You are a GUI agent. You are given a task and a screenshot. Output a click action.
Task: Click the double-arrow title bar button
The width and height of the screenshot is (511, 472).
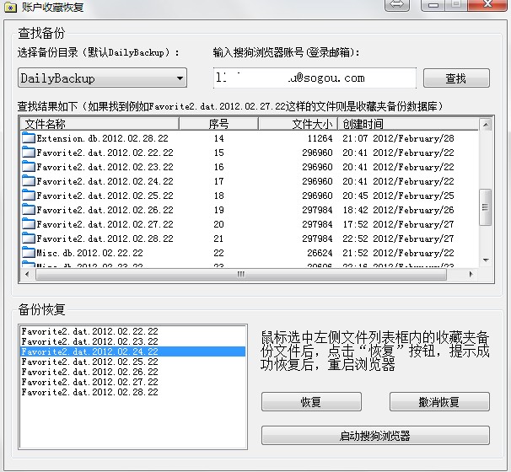coord(397,4)
